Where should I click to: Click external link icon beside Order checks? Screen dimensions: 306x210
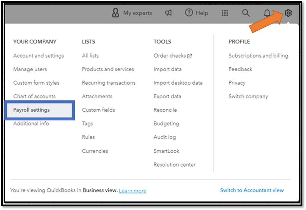click(190, 56)
